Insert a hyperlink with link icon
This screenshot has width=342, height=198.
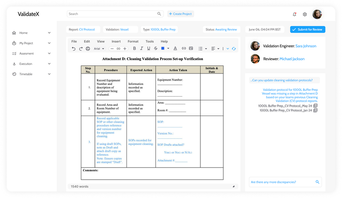[184, 48]
